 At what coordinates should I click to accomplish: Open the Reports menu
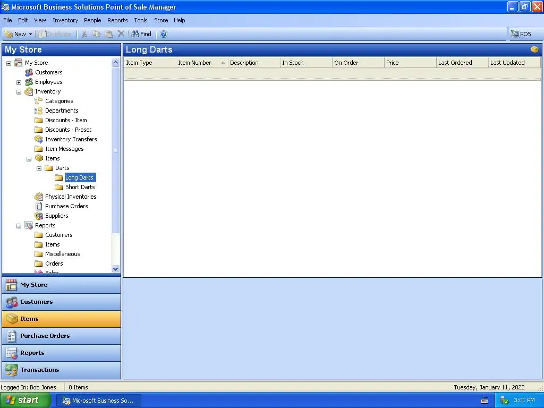coord(117,20)
